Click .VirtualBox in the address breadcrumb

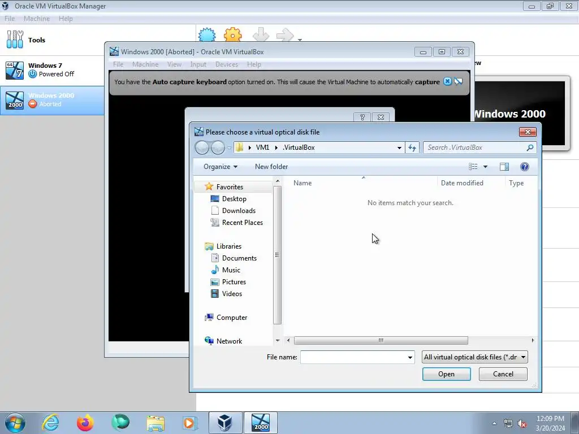tap(299, 147)
